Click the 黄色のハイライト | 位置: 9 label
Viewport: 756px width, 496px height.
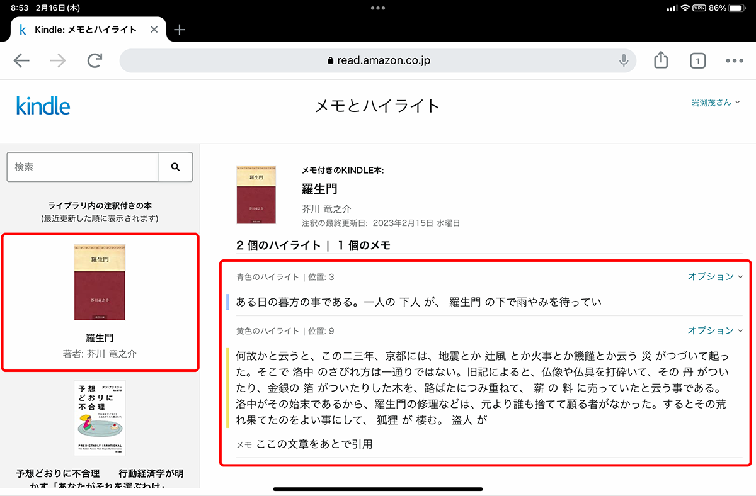point(285,331)
